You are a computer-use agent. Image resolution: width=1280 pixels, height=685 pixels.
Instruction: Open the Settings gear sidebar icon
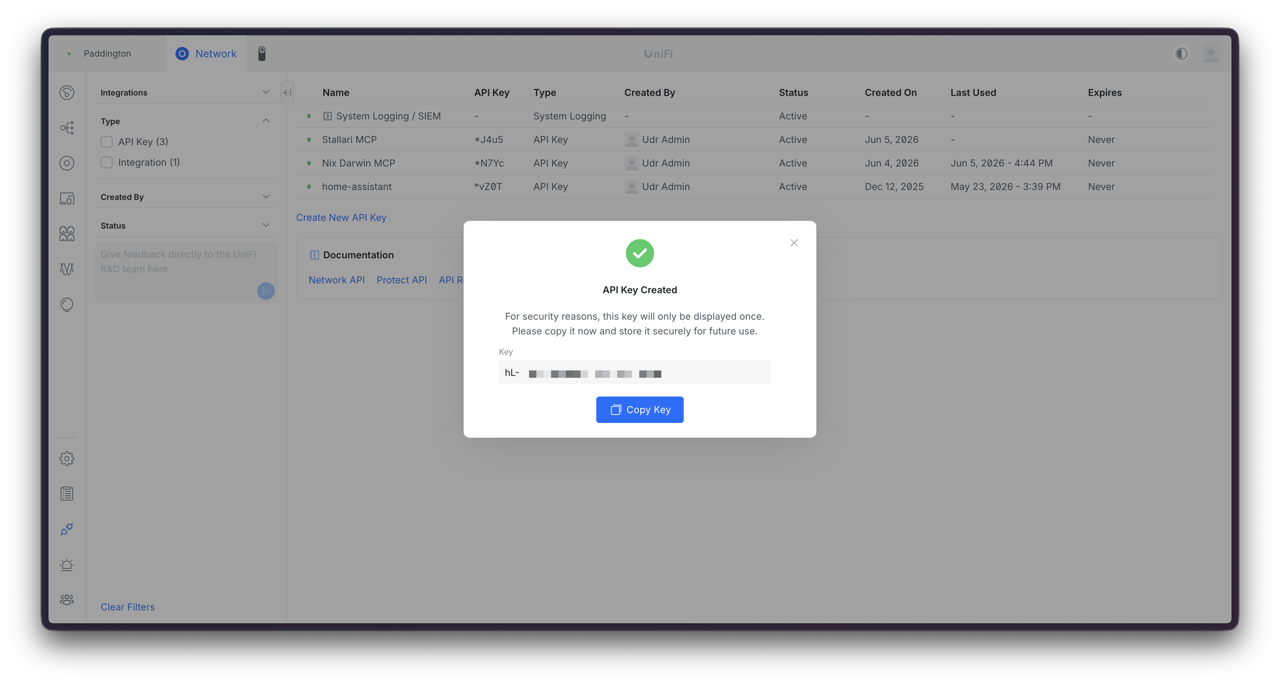pyautogui.click(x=66, y=458)
